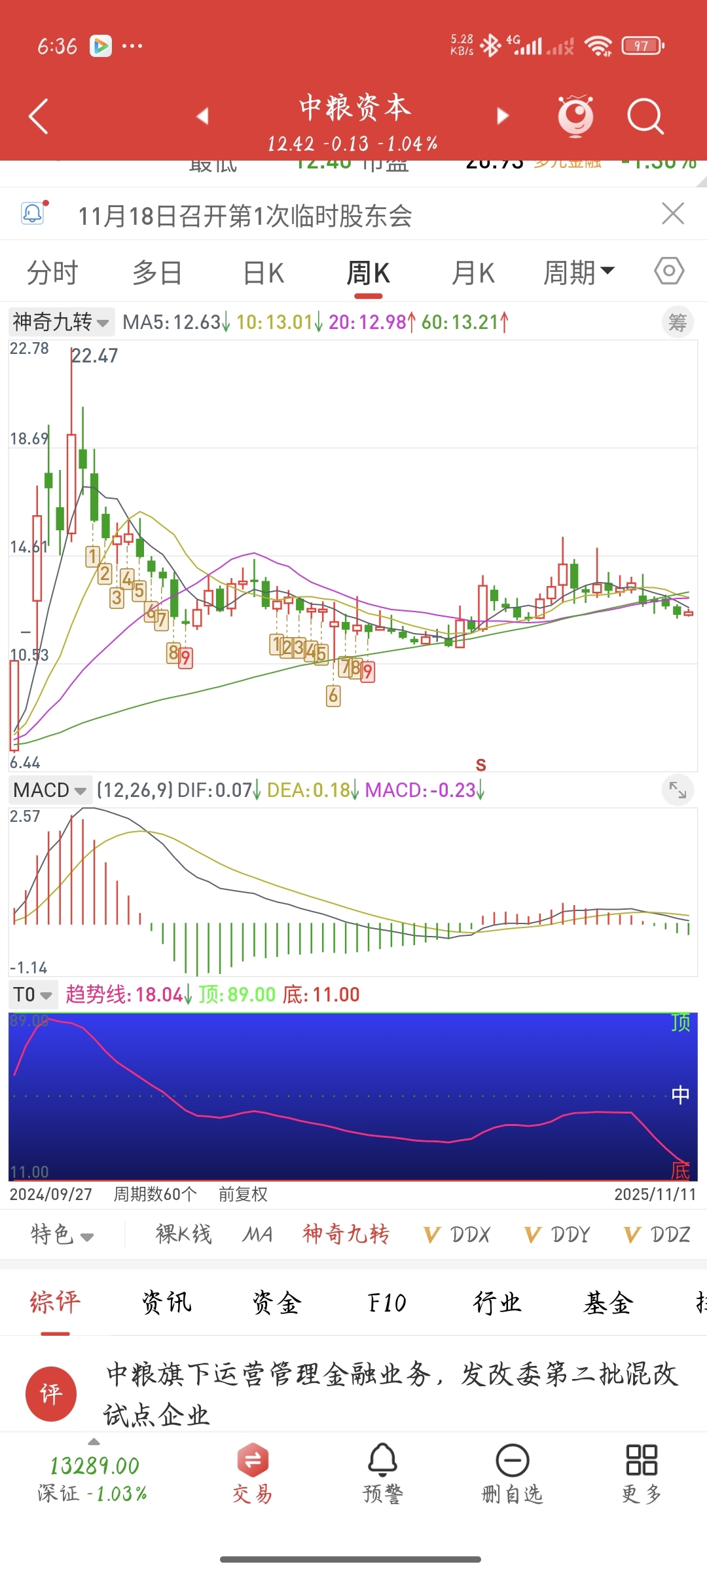This screenshot has width=707, height=1573.
Task: Tap MA5:12.63 moving average value
Action: (175, 322)
